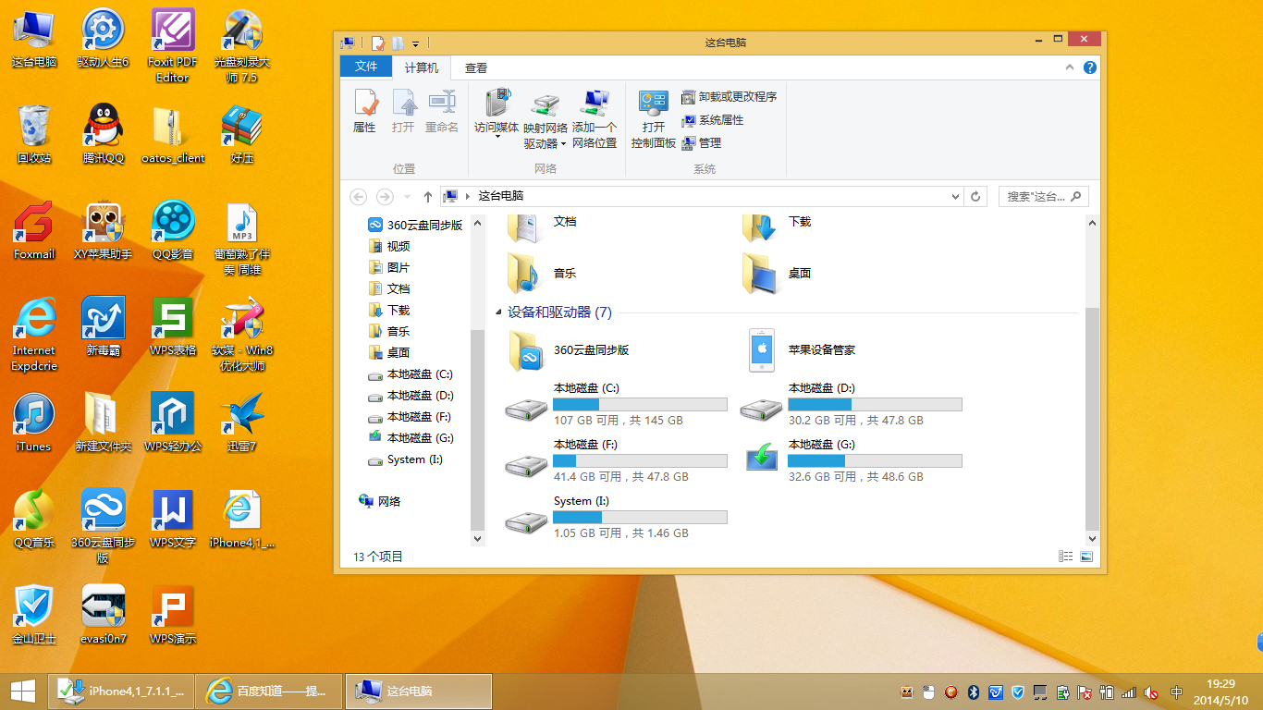Open quick access toolbar customize dropdown
Viewport: 1263px width, 710px height.
click(416, 43)
